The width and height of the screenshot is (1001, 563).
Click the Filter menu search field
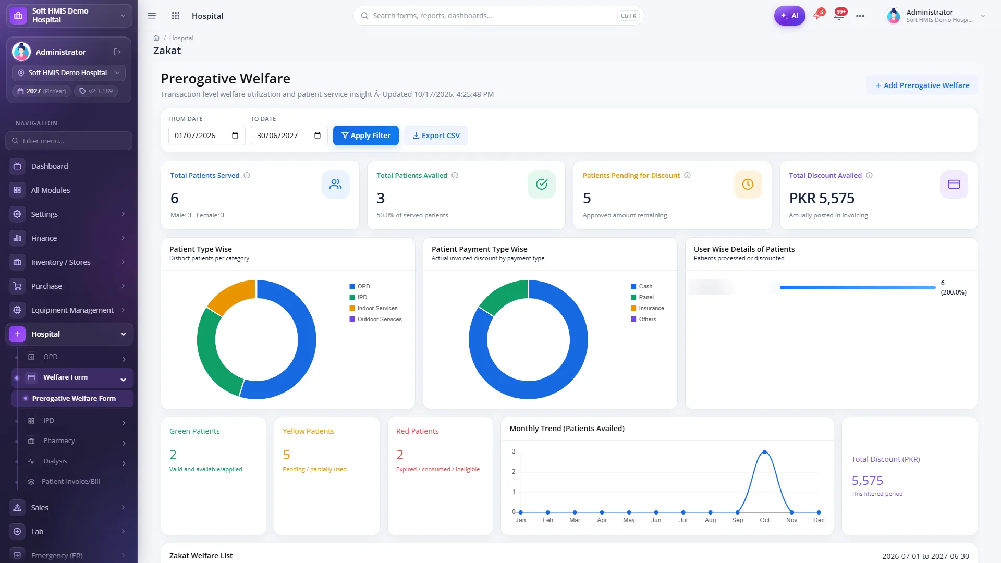(x=69, y=141)
